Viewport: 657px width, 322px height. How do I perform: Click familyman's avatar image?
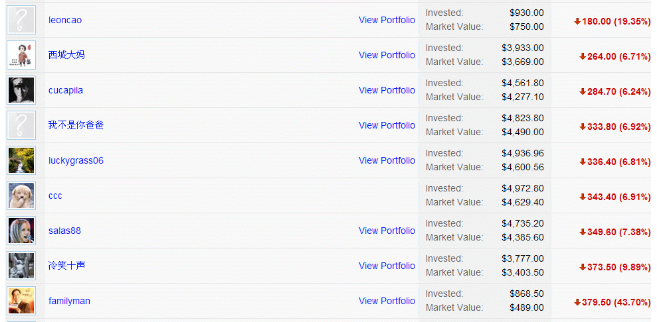(x=21, y=300)
